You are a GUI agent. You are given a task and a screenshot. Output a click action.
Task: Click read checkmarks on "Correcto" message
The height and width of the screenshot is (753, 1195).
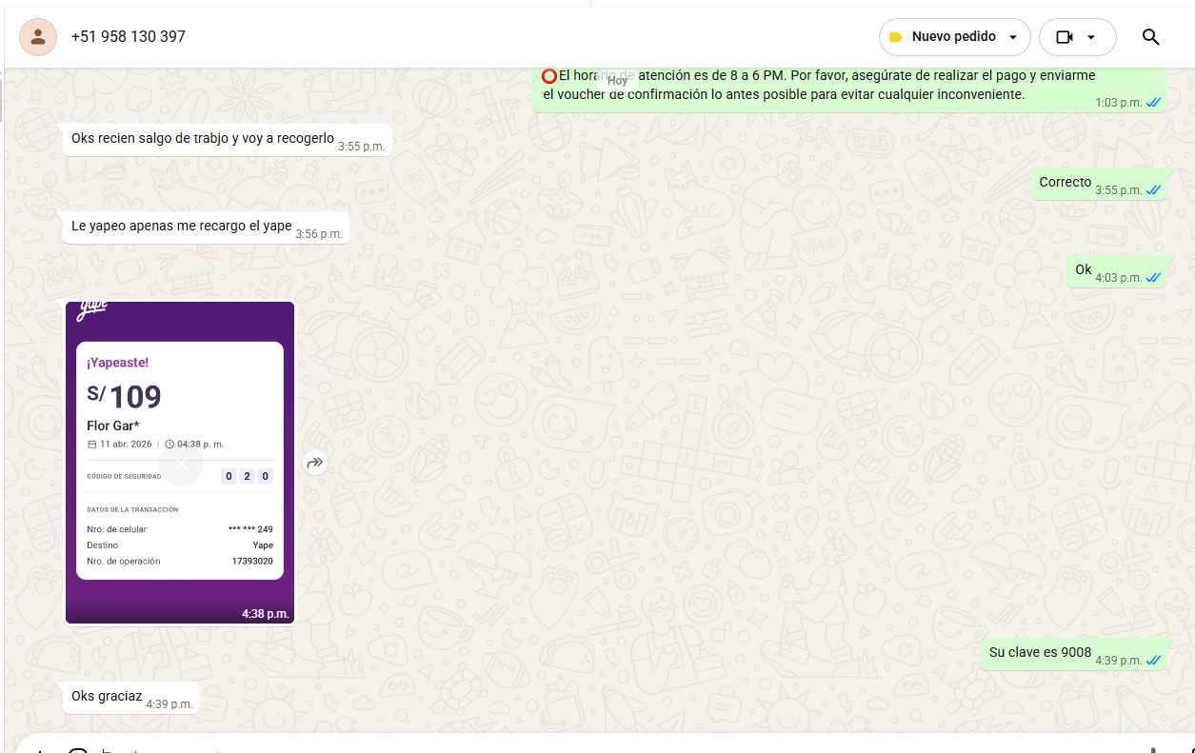pyautogui.click(x=1153, y=190)
